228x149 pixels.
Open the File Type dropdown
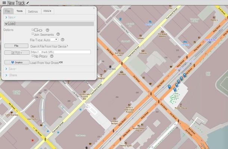pos(54,39)
